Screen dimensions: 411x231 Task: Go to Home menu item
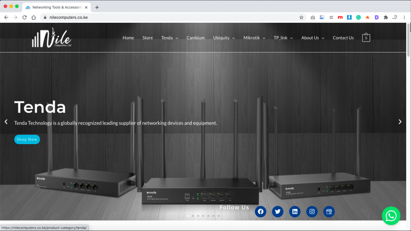click(x=128, y=38)
